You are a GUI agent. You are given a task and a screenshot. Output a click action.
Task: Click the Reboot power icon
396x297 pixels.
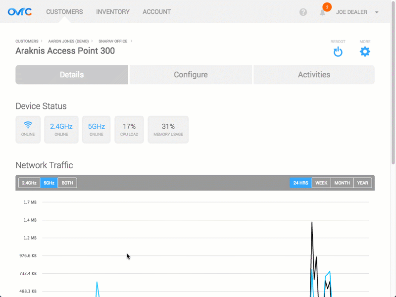click(338, 52)
